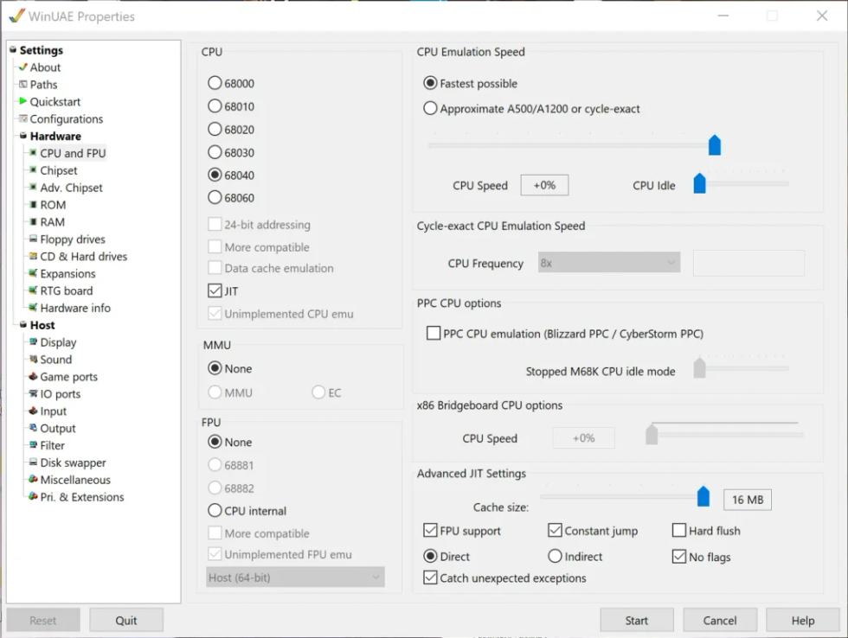Viewport: 848px width, 638px height.
Task: Uncheck Catch unexpected exceptions
Action: (x=430, y=577)
